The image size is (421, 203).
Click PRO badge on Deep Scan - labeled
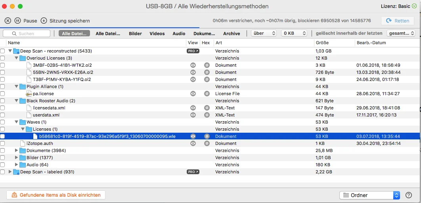(x=193, y=172)
